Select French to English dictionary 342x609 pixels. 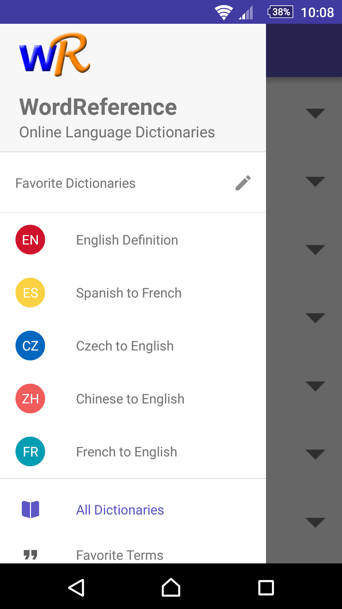[x=127, y=452]
